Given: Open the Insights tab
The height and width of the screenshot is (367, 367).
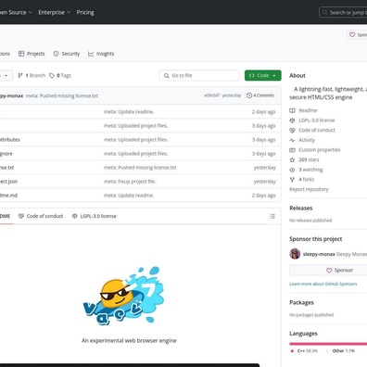Looking at the screenshot, I should 101,54.
